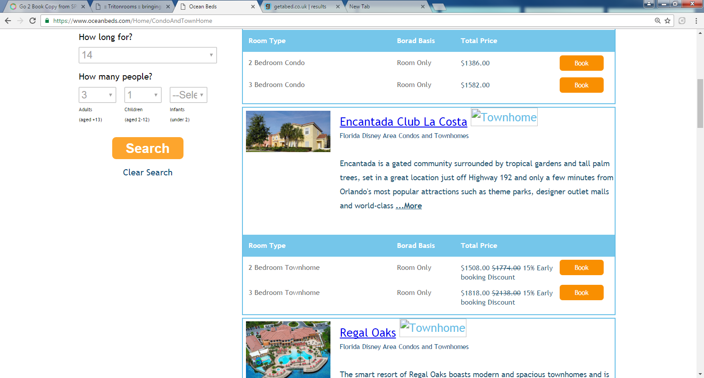Click the broken Townhome image next to Encantada
The width and height of the screenshot is (704, 378).
point(504,117)
